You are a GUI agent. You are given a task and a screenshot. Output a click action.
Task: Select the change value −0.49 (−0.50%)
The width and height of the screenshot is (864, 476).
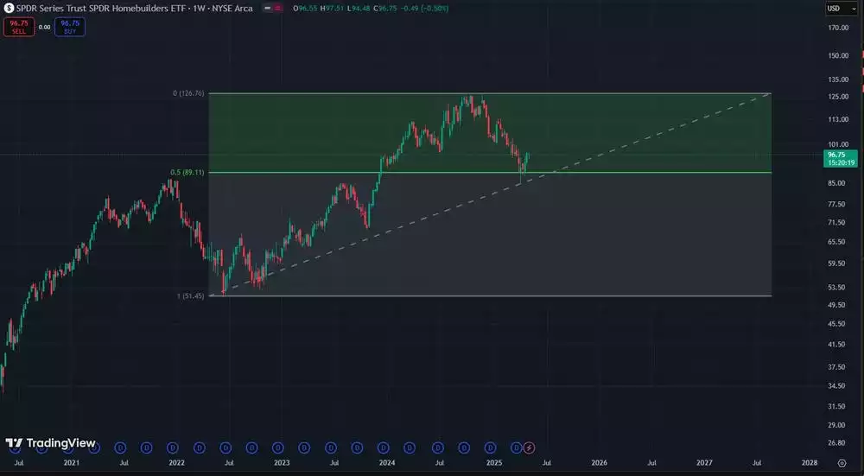(425, 9)
